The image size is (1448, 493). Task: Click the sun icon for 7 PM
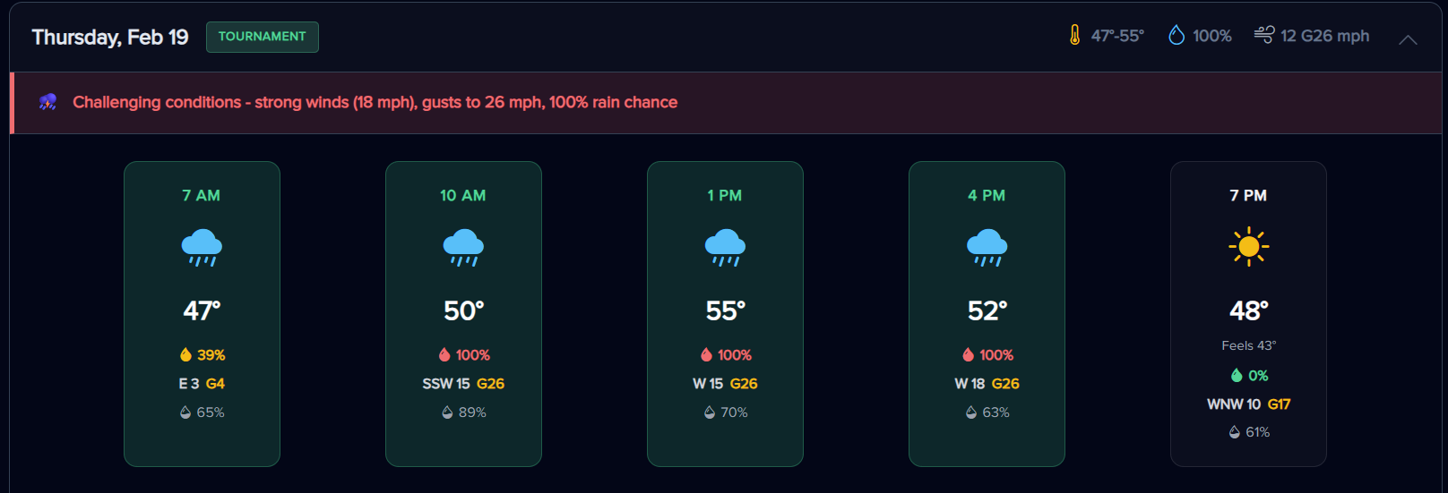[x=1248, y=247]
